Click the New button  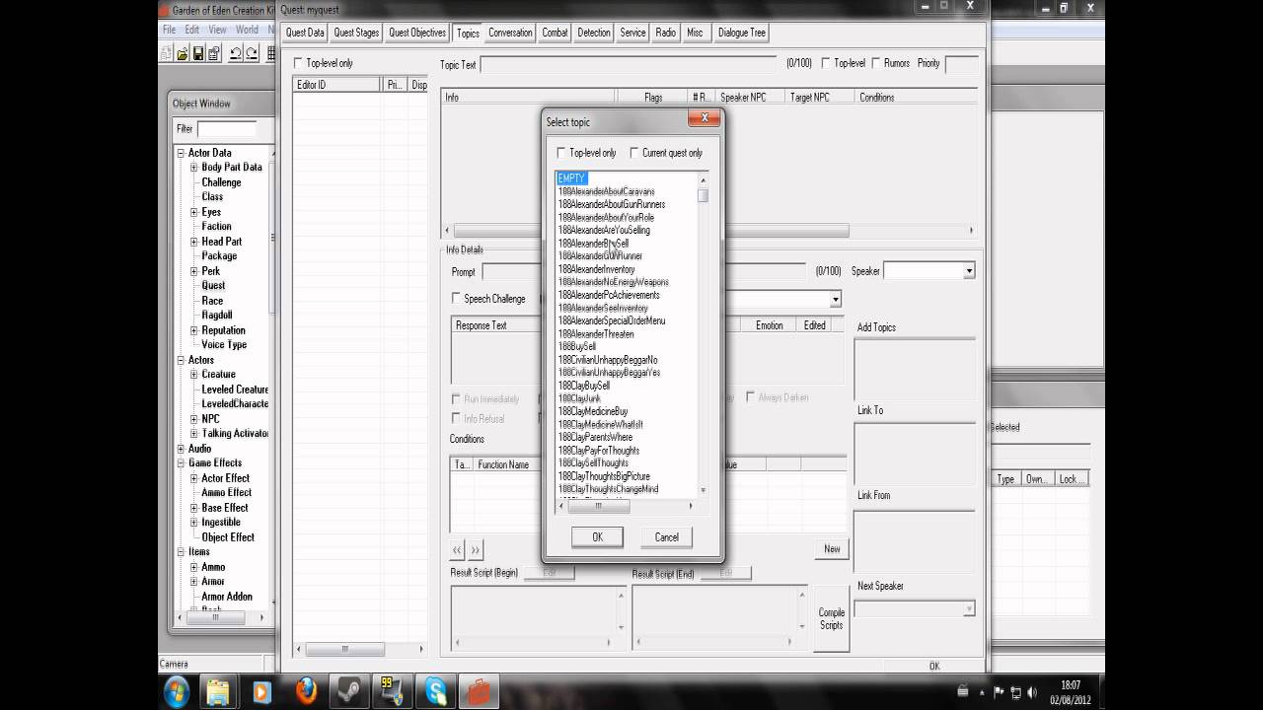point(832,549)
